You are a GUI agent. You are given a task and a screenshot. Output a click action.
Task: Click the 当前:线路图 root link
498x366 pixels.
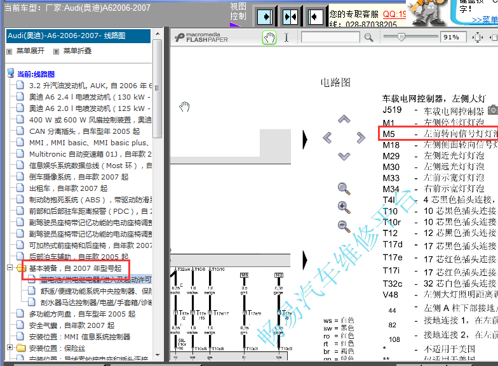point(36,74)
